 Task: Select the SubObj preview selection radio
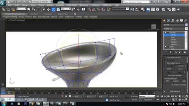click(x=172, y=81)
